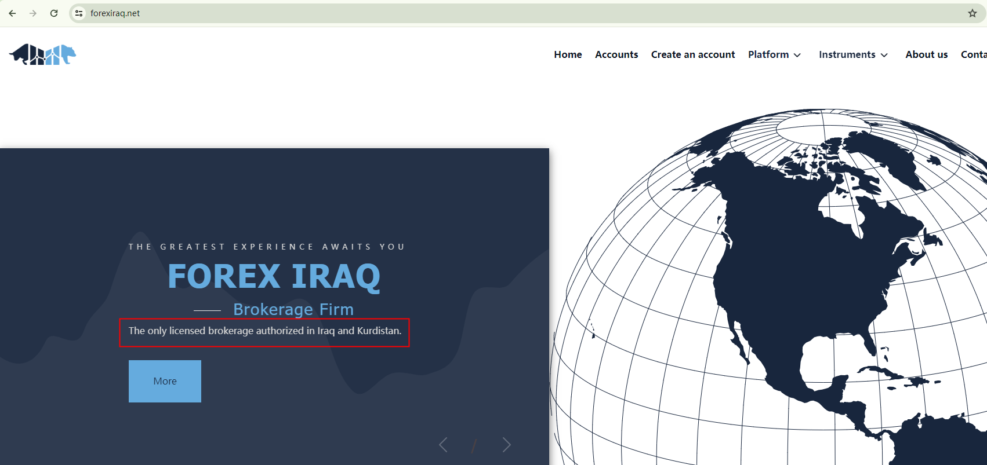The height and width of the screenshot is (465, 987).
Task: Go to the Accounts page
Action: [616, 54]
